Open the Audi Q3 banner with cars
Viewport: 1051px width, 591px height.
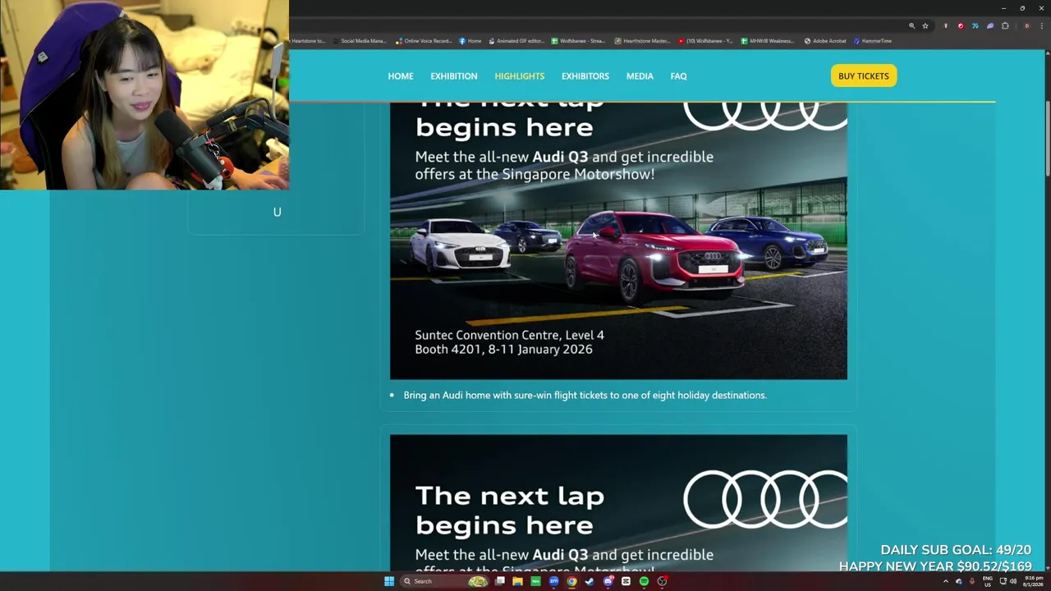[618, 241]
